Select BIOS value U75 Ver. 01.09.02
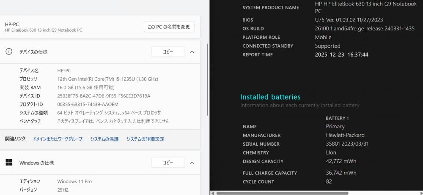 click(x=349, y=20)
